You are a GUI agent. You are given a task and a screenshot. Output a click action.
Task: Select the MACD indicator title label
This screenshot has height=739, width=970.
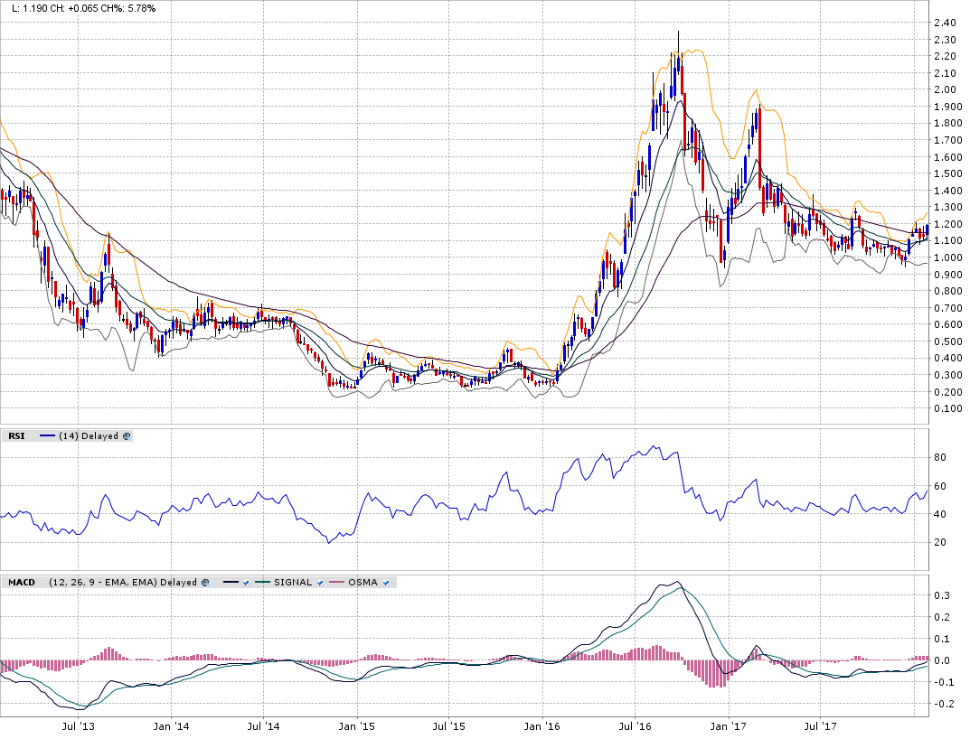[21, 583]
